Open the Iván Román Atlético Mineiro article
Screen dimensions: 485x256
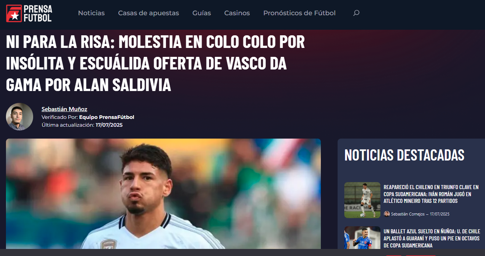[x=431, y=194]
